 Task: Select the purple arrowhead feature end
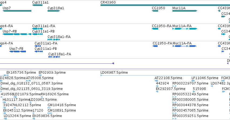pyautogui.click(x=113, y=63)
